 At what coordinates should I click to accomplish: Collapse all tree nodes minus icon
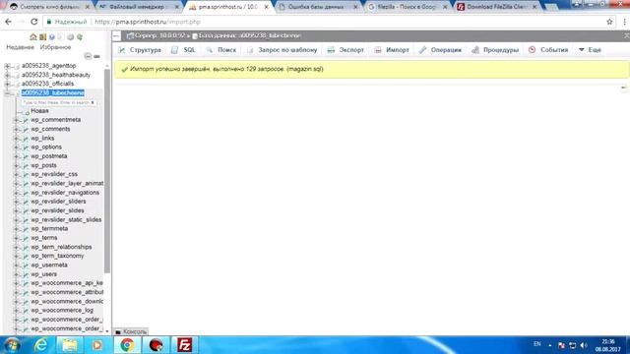click(x=88, y=56)
